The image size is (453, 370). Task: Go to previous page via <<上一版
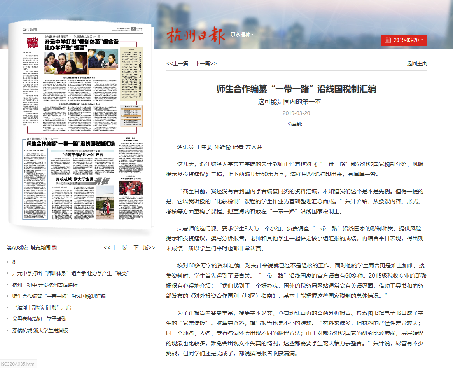[115, 248]
